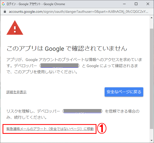This screenshot has width=154, height=143.
Task: Click developer email link in upper paragraph
Action: pos(59,66)
